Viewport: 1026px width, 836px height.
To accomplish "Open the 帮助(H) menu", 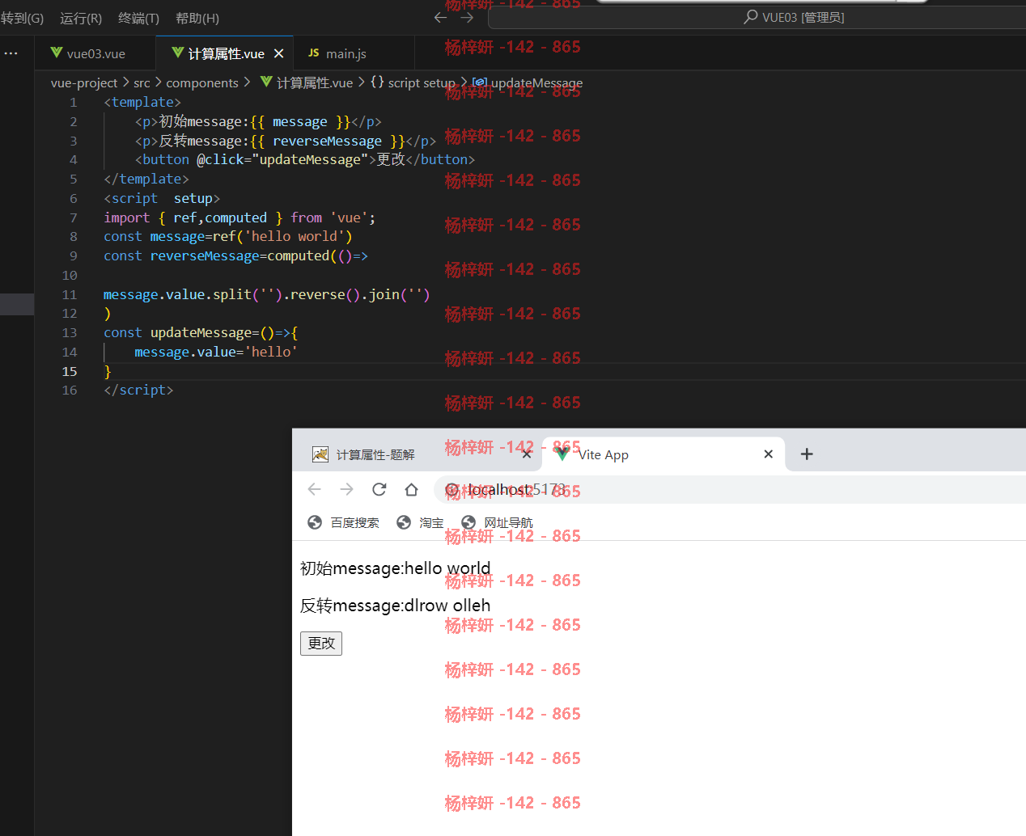I will point(197,18).
